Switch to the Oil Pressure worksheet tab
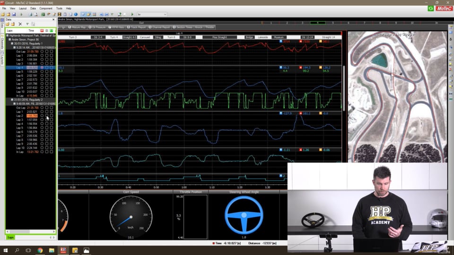This screenshot has width=454, height=255. 97,27
